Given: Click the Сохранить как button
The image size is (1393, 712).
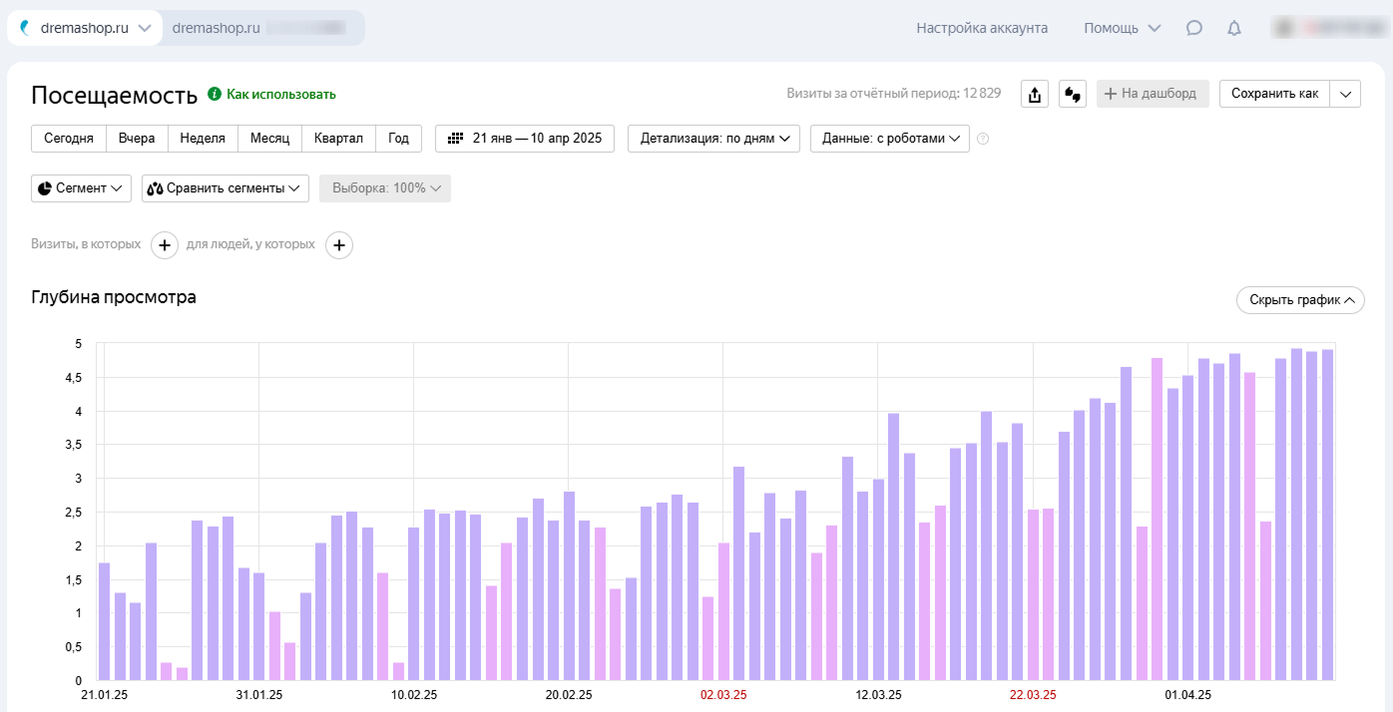Looking at the screenshot, I should coord(1274,94).
